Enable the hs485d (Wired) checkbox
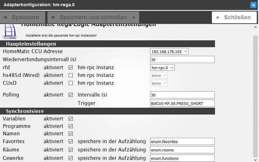Image resolution: width=259 pixels, height=162 pixels. 71,75
